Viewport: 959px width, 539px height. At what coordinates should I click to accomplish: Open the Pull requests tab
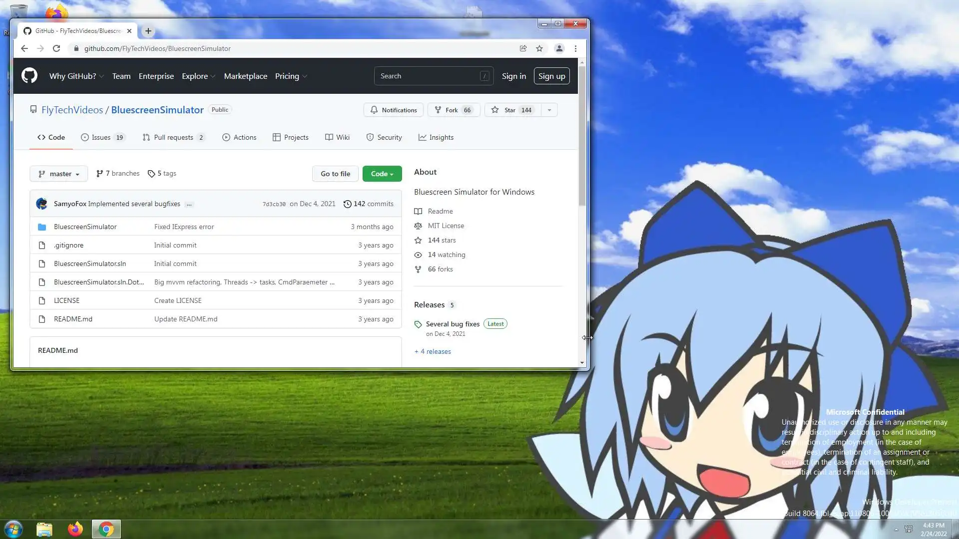click(173, 137)
